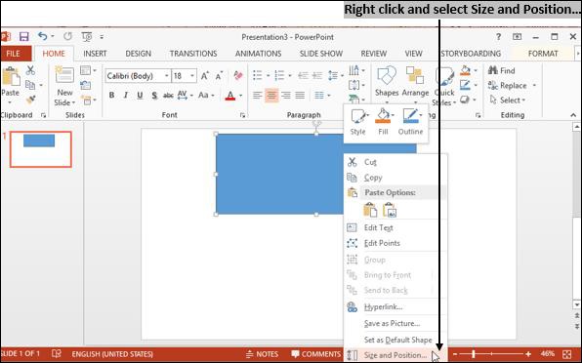Open the Font dialog launcher
Screen dimensions: 582x363
242,115
